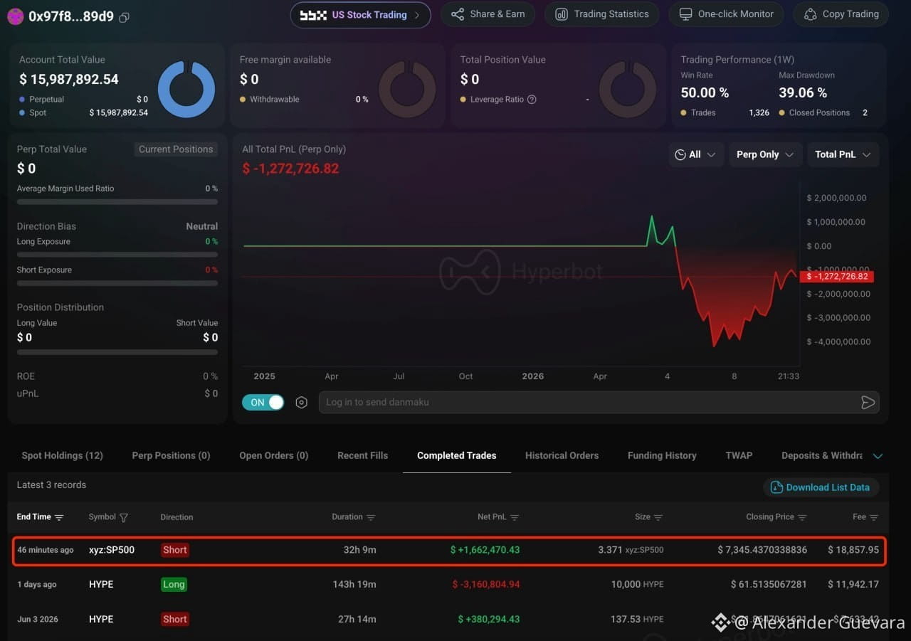
Task: Open the Total PnL dropdown
Action: (x=843, y=154)
